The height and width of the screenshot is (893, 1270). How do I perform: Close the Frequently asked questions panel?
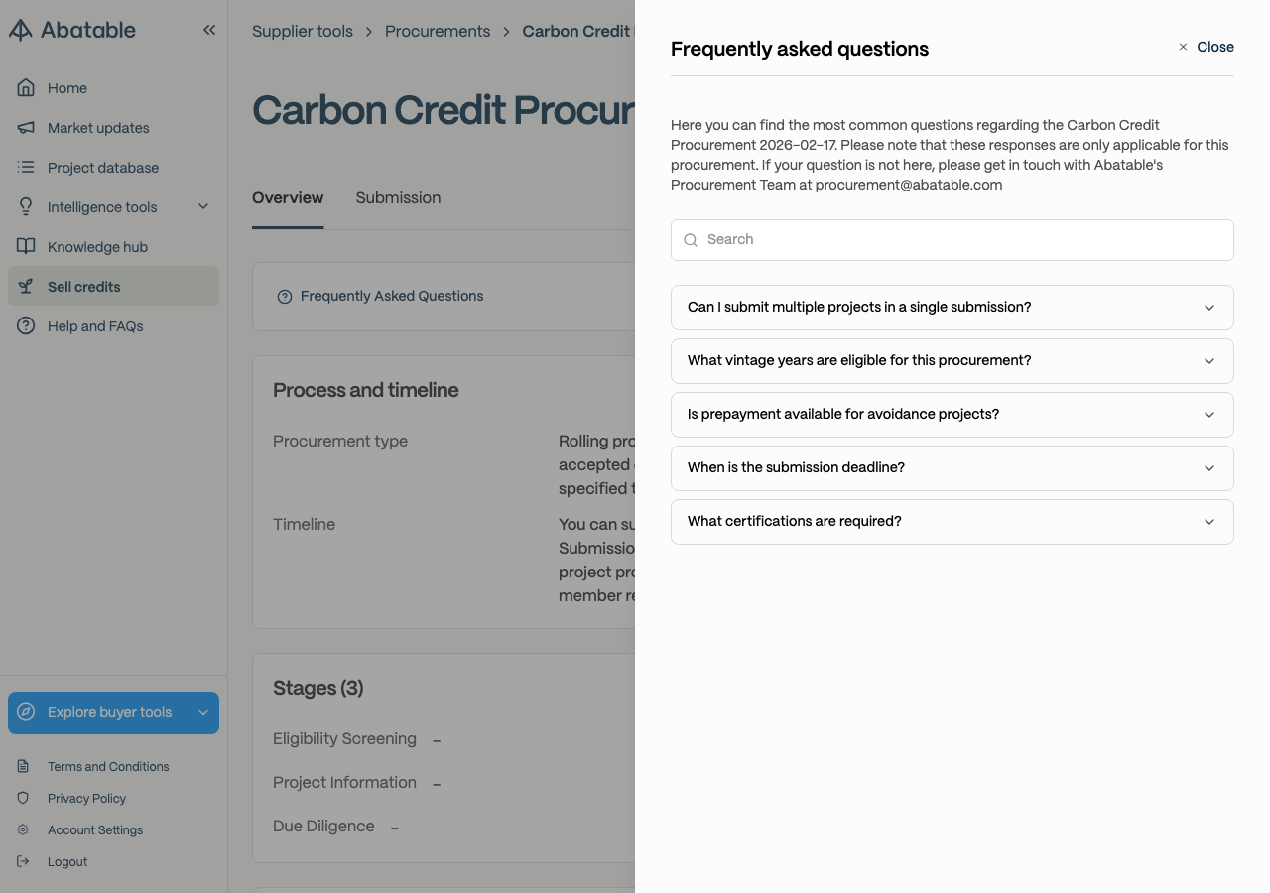1206,47
